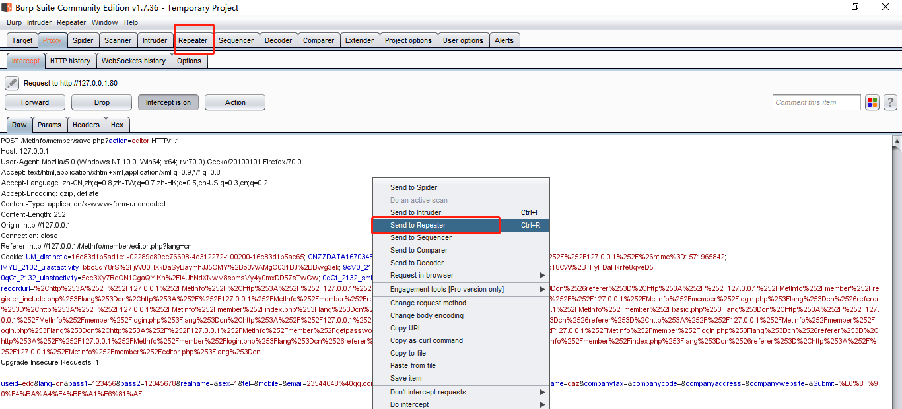Click the POST /MetInfo/member/save.php request line
The height and width of the screenshot is (409, 902).
click(90, 141)
